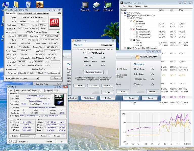Switch to the Sensors tab in GPU-Z
The height and width of the screenshot is (151, 194).
pyautogui.click(x=20, y=13)
